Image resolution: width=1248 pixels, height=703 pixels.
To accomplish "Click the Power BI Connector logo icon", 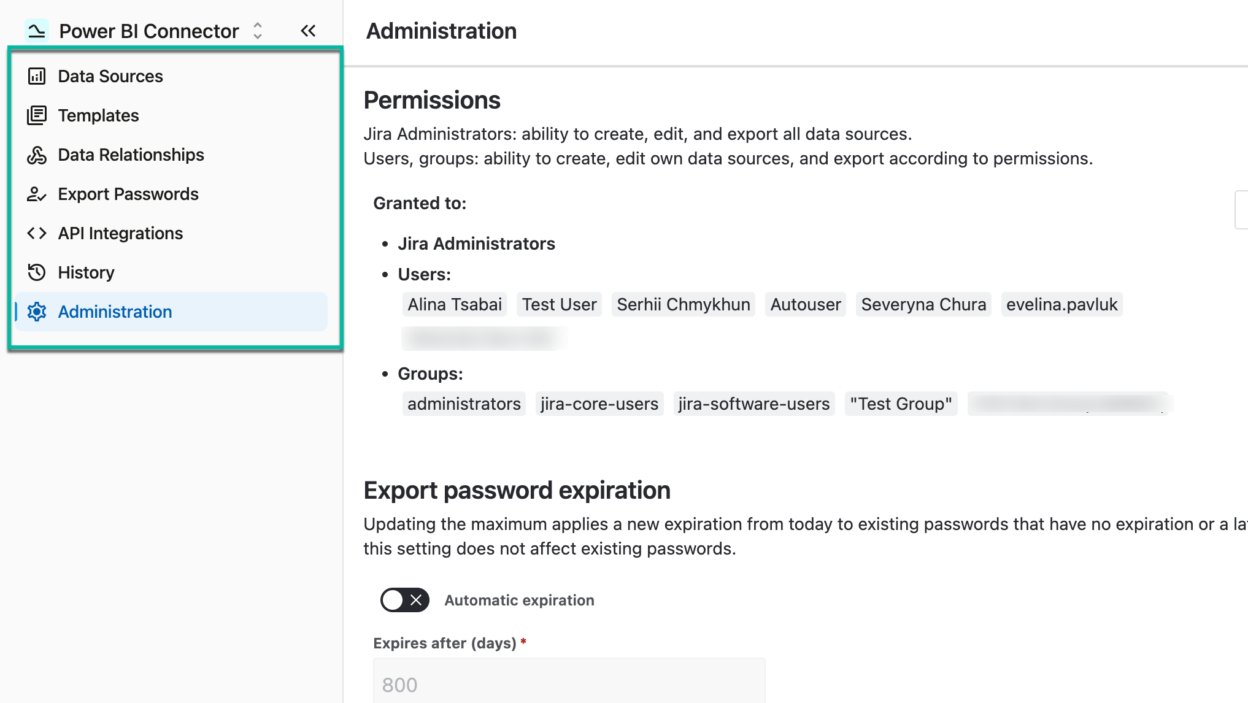I will pos(37,31).
